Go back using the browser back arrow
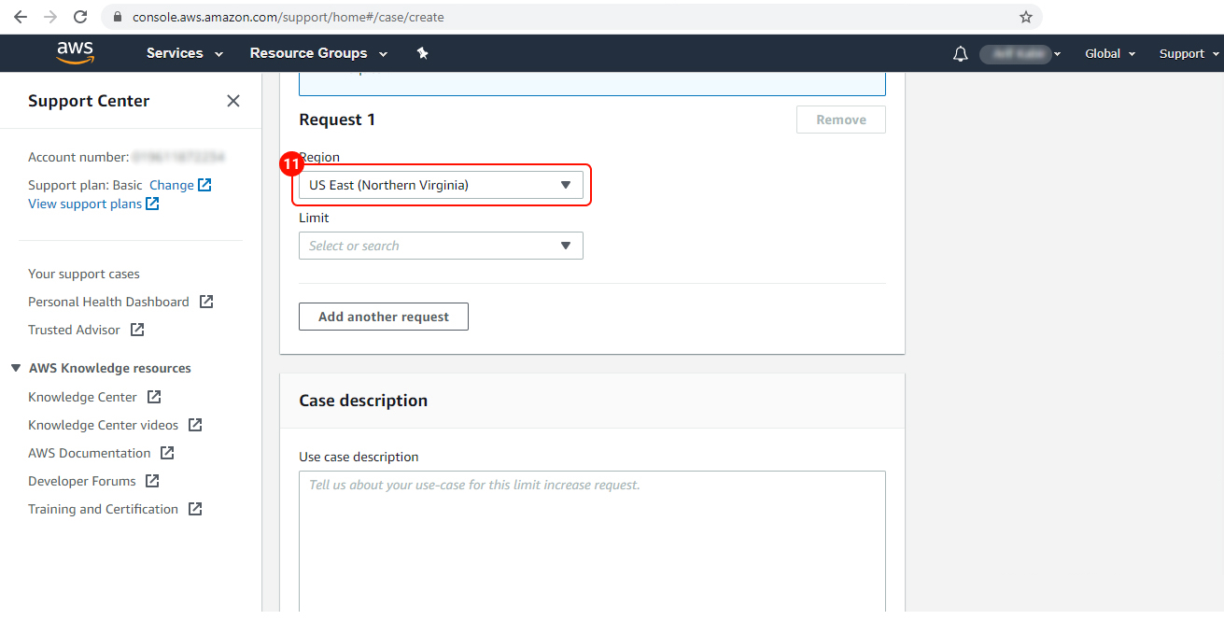This screenshot has width=1224, height=620. click(21, 17)
